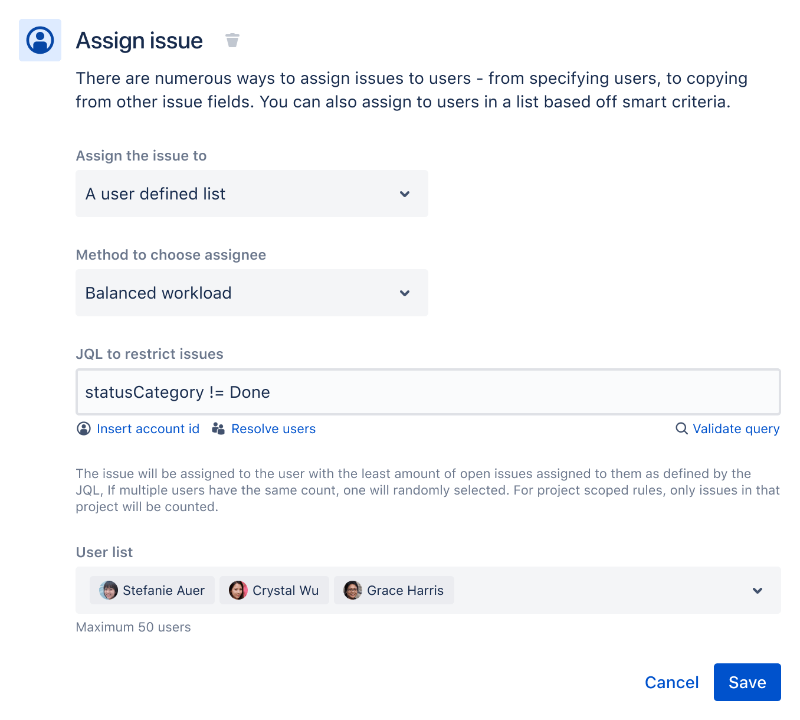
Task: Click Crystal Wu's avatar
Action: tap(238, 590)
